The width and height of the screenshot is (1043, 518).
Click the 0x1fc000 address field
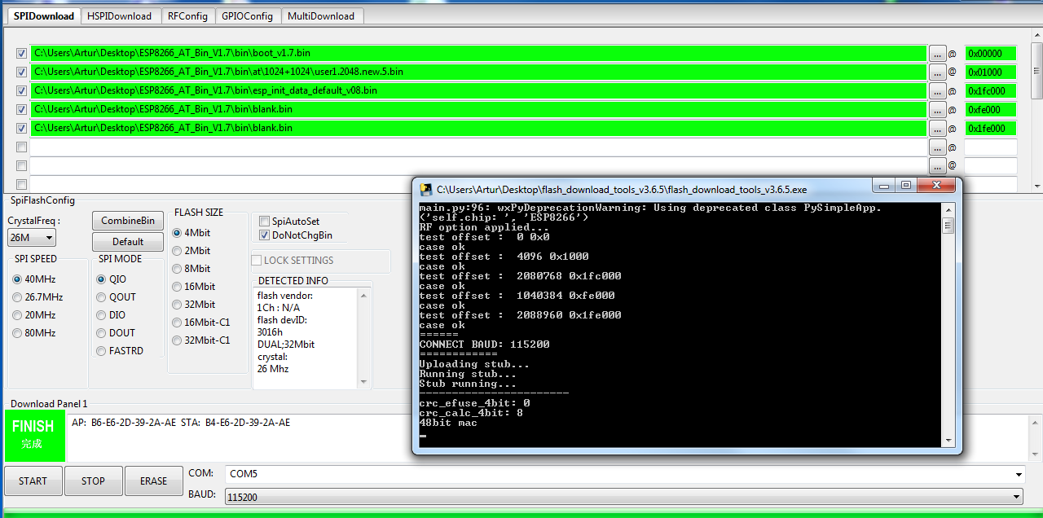pyautogui.click(x=990, y=91)
